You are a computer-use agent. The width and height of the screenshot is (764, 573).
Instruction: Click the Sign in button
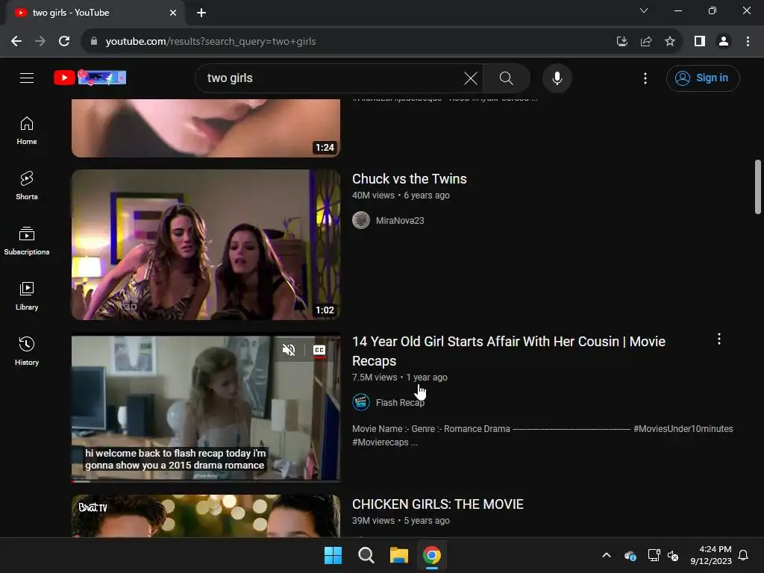(x=703, y=78)
